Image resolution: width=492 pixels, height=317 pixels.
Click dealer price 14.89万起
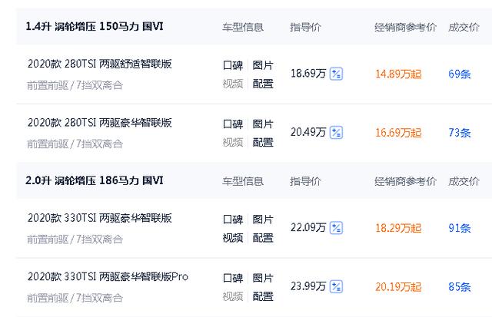[398, 74]
